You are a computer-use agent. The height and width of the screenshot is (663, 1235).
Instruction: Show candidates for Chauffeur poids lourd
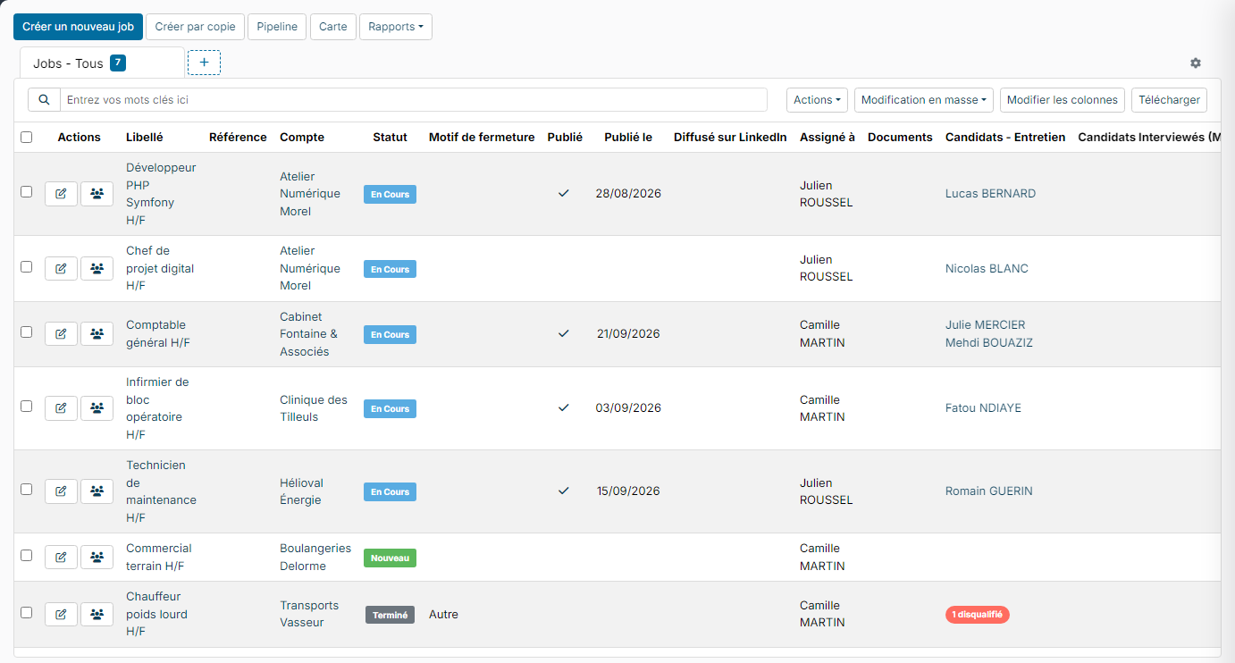tap(97, 614)
